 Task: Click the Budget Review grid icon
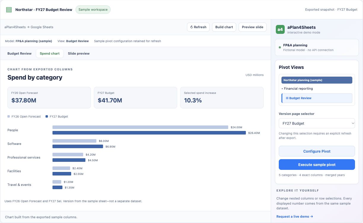[287, 98]
